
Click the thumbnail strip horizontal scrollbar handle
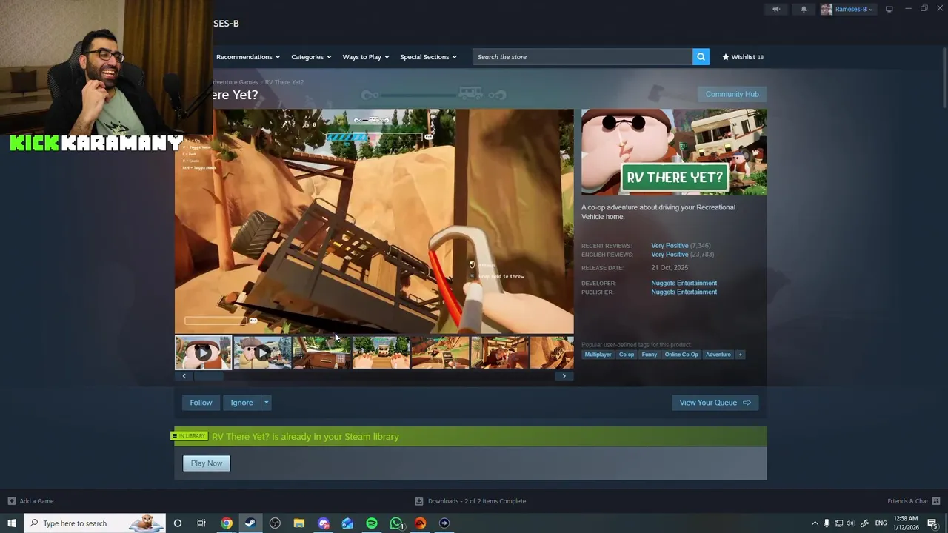(x=208, y=376)
